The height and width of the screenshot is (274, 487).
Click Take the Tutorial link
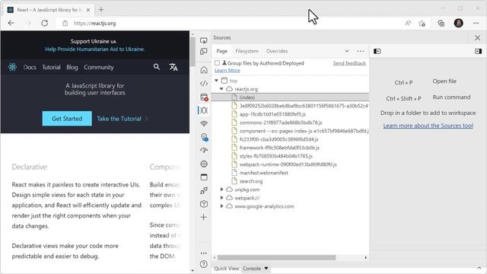[x=122, y=119]
